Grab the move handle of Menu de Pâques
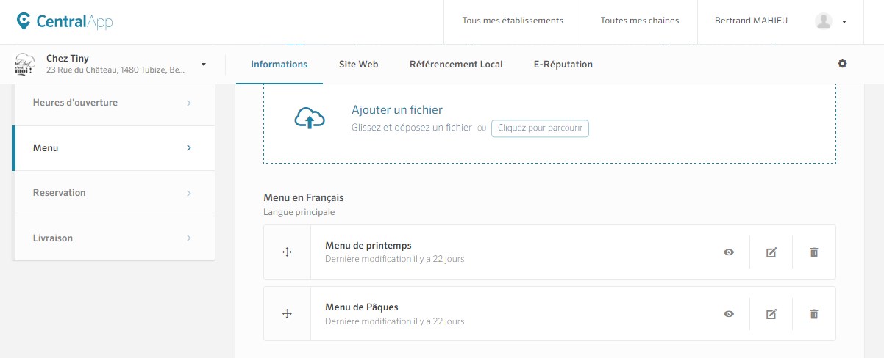Viewport: 884px width, 358px height. (287, 314)
